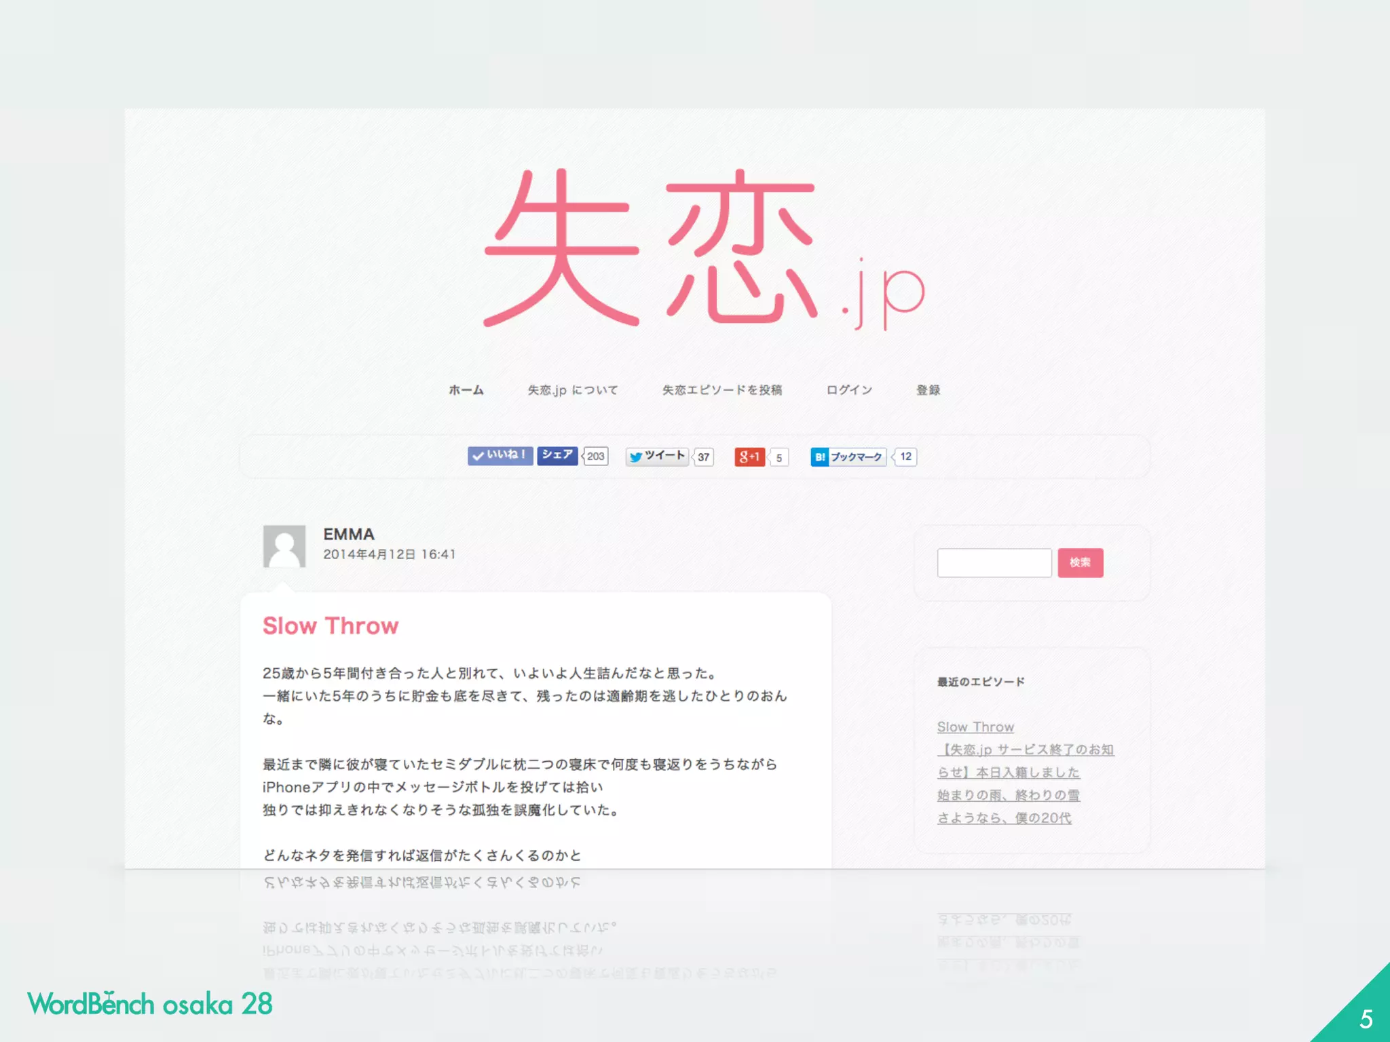This screenshot has height=1042, width=1390.
Task: Click the Facebook いいね! like button
Action: (x=500, y=456)
